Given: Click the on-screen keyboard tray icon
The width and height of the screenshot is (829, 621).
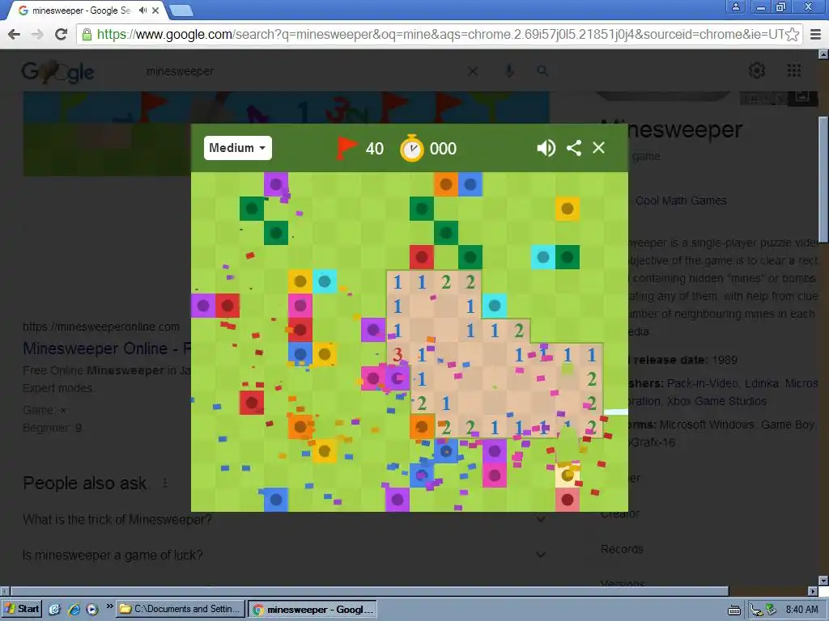Looking at the screenshot, I should pyautogui.click(x=733, y=610).
